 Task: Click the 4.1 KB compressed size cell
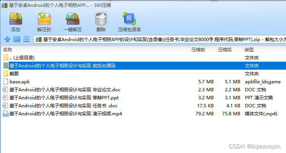[x=233, y=106]
